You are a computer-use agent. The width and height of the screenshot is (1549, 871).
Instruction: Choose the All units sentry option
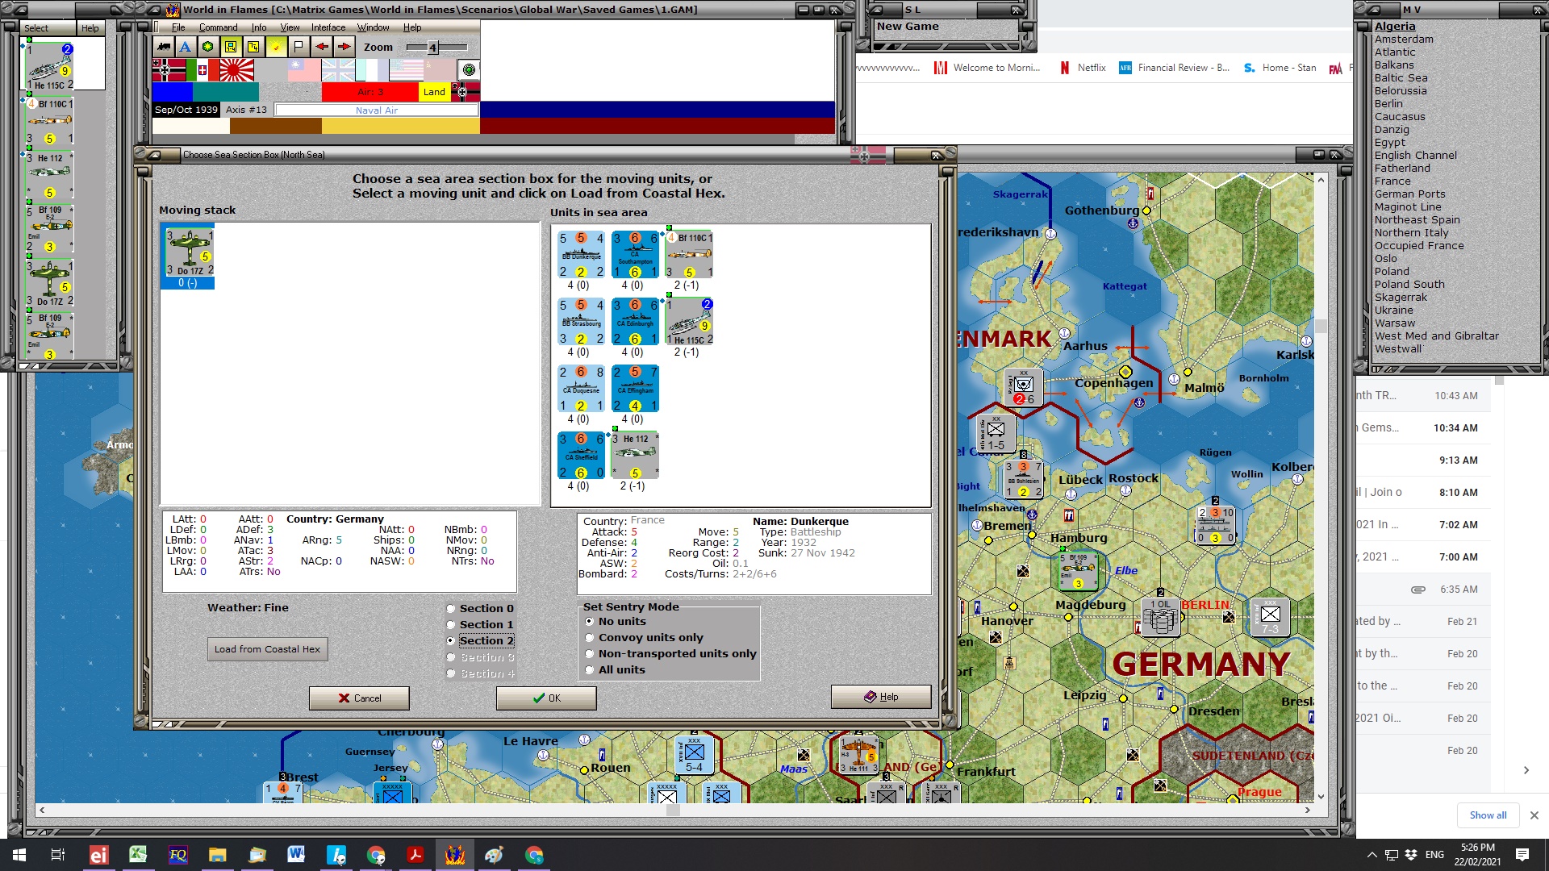pyautogui.click(x=591, y=669)
